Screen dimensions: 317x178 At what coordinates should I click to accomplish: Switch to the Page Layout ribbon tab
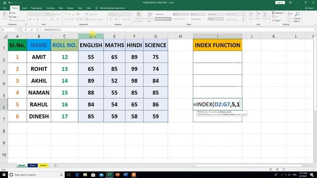click(36, 8)
